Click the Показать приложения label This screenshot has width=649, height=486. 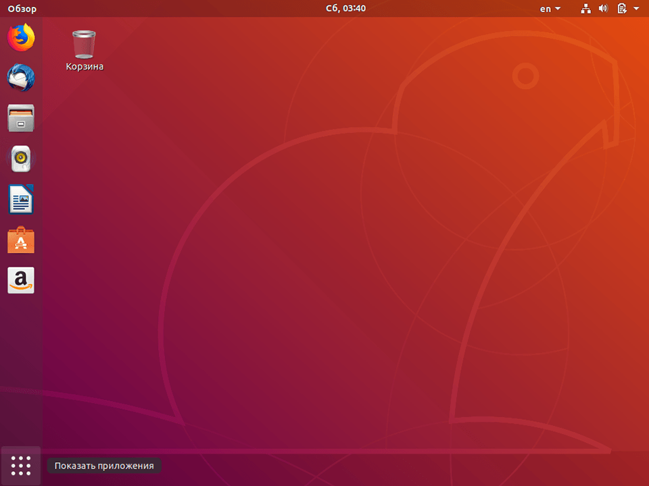103,465
